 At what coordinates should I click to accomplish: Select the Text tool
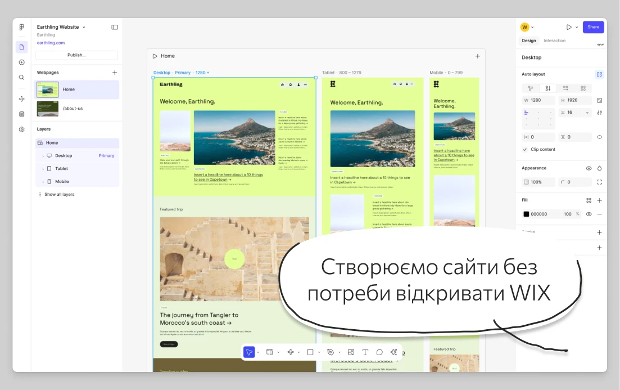click(x=365, y=352)
